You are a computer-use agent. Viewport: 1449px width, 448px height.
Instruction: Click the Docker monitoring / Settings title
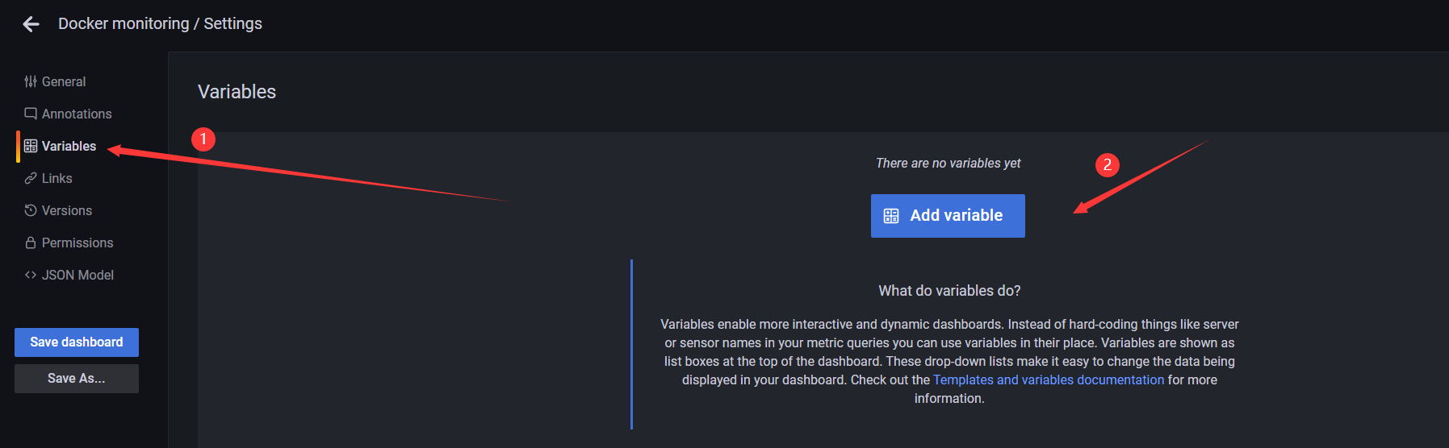click(160, 23)
